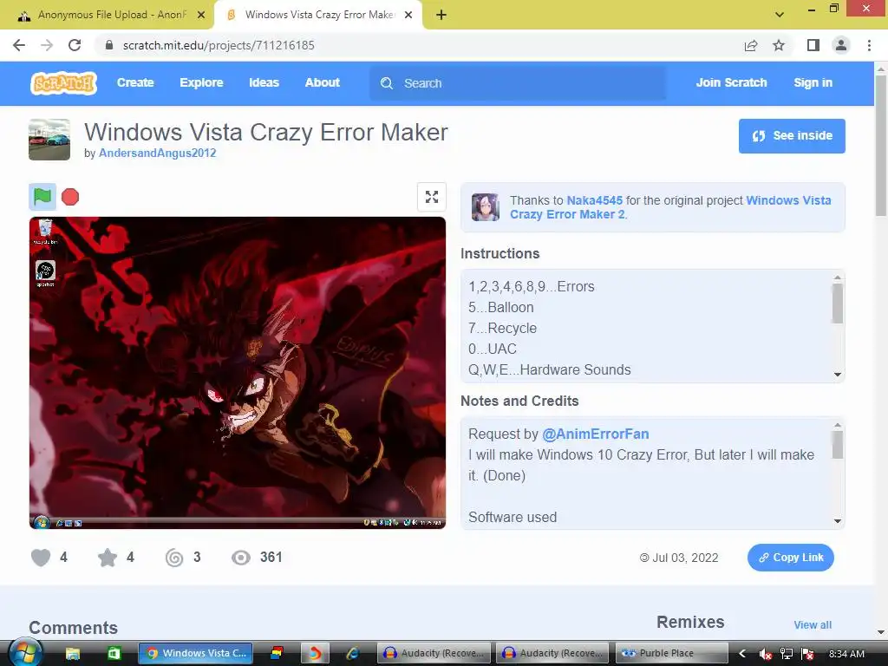Open AndersandAngus2012 author profile link
Viewport: 888px width, 666px height.
coord(158,153)
